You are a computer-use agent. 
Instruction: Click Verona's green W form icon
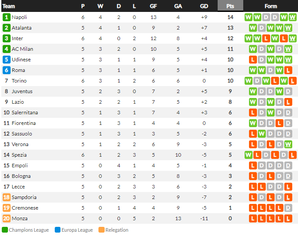click(288, 144)
